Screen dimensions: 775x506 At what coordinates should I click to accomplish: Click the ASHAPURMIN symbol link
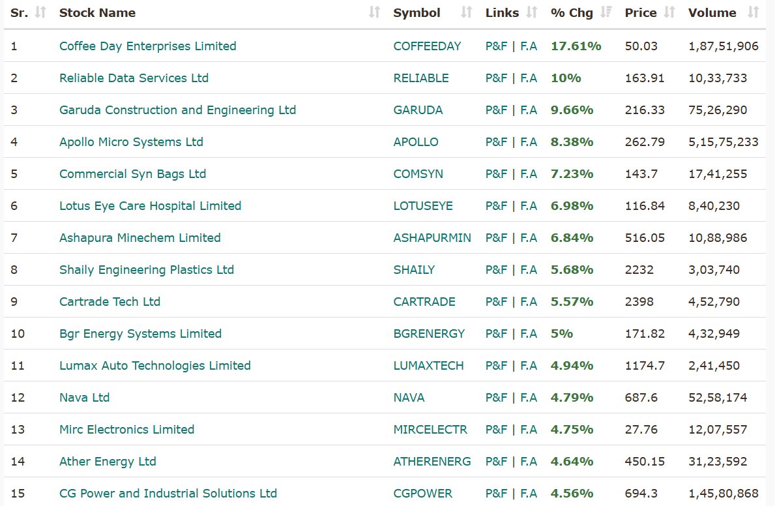click(432, 238)
